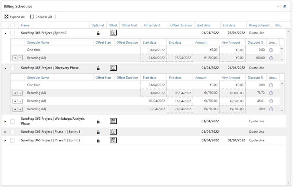
Task: Check the Discovery Phase row checkbox
Action: (12, 68)
